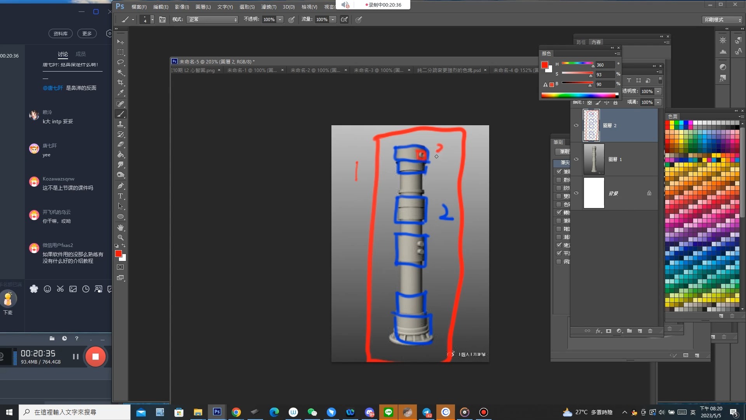Switch to 未命名-3 document tab
Image resolution: width=746 pixels, height=420 pixels.
pos(378,70)
